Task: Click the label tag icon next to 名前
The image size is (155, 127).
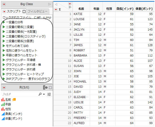Action: click(x=14, y=100)
